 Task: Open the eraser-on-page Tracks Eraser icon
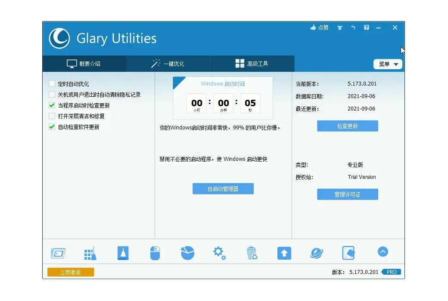click(348, 253)
